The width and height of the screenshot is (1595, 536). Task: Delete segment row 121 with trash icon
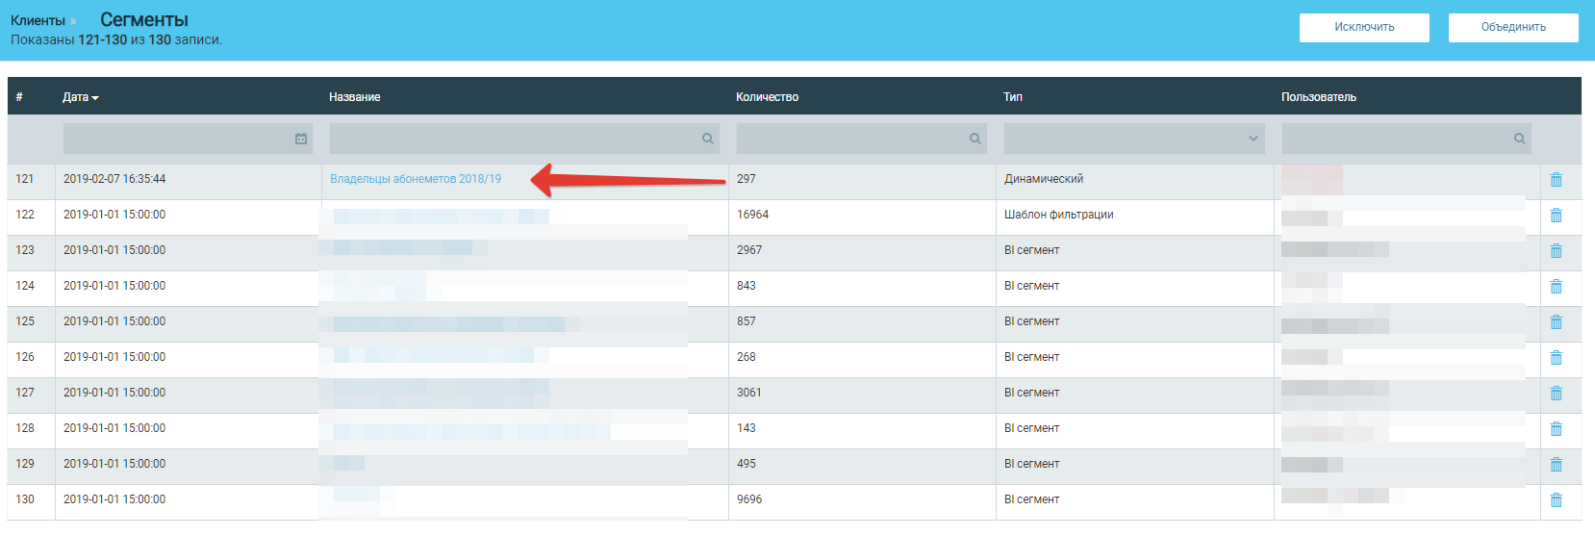tap(1556, 180)
